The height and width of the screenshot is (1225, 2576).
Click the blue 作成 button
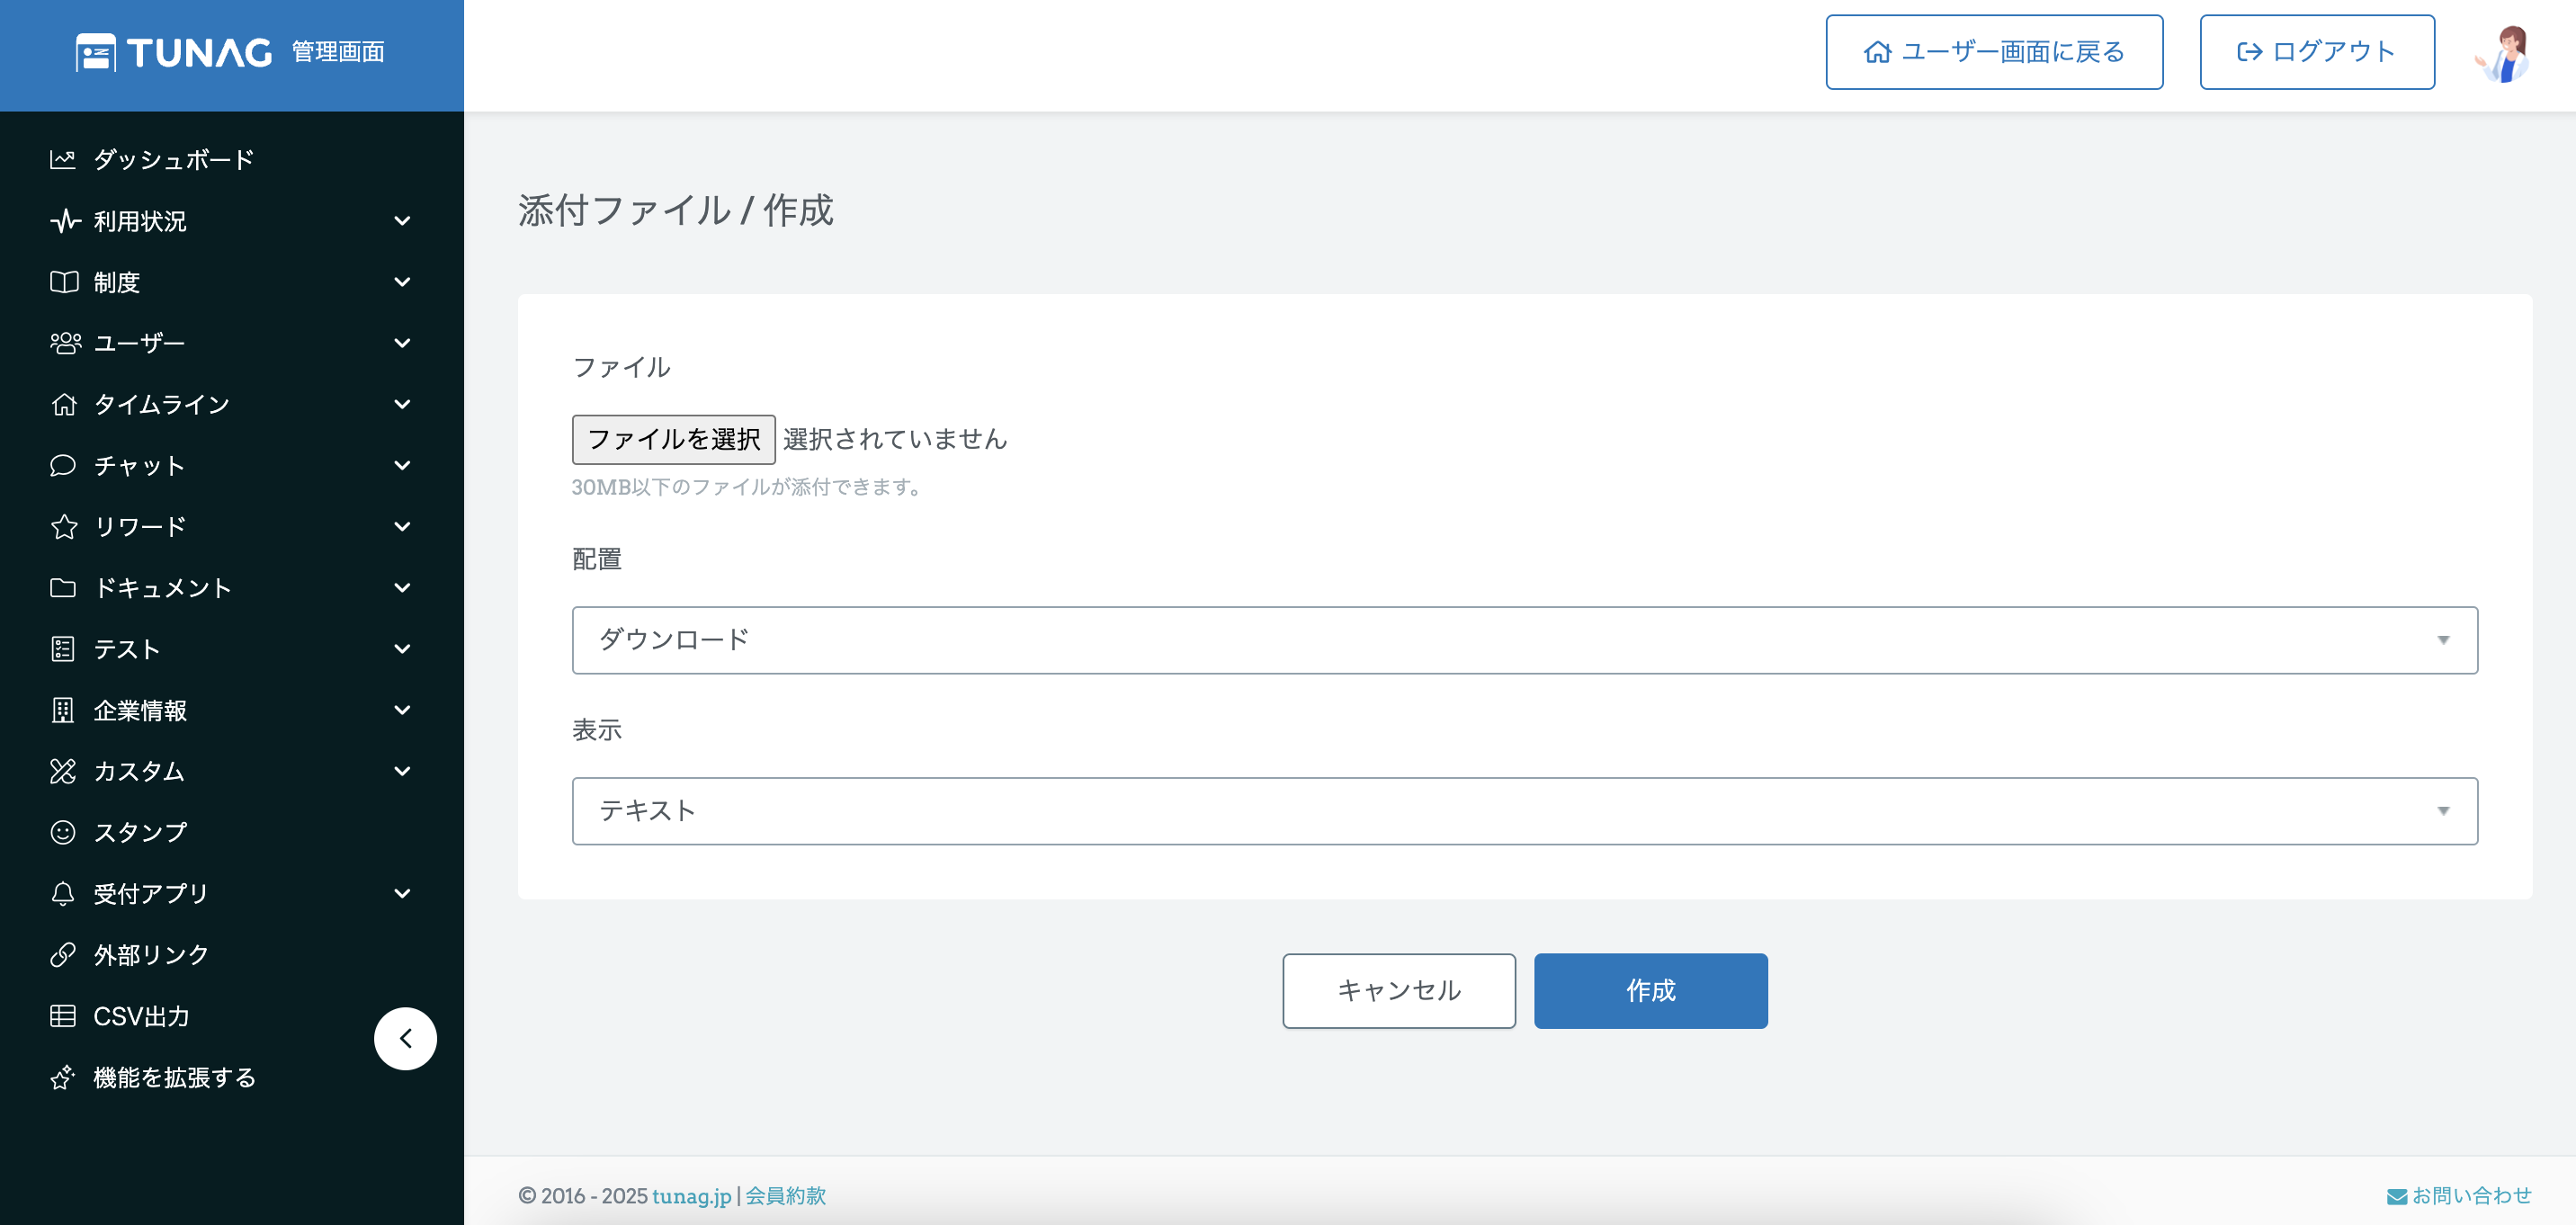pyautogui.click(x=1651, y=990)
